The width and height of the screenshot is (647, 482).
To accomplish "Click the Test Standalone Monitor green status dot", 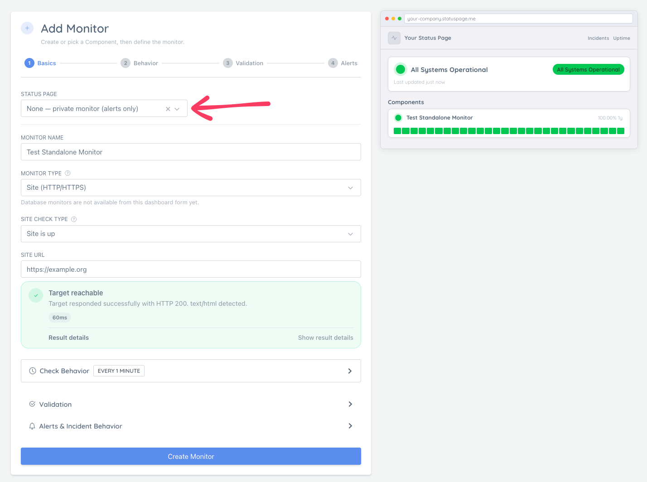I will tap(398, 118).
